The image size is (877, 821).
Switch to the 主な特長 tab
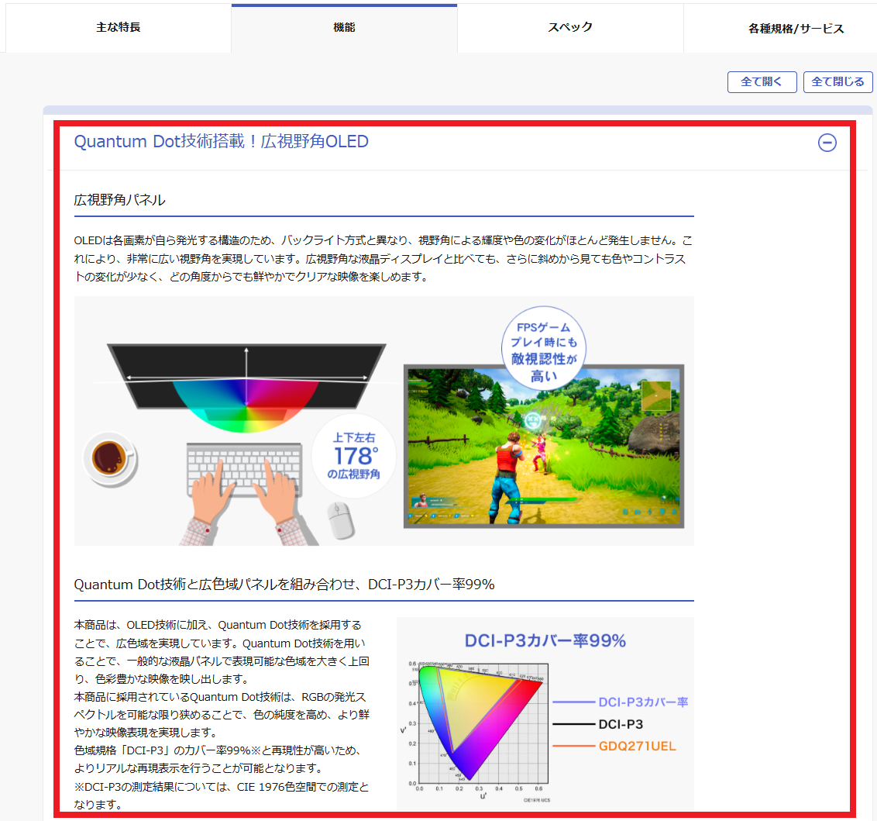click(x=119, y=28)
